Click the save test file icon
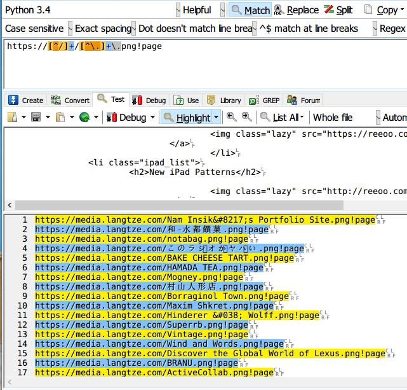The width and height of the screenshot is (407, 390). 36,117
